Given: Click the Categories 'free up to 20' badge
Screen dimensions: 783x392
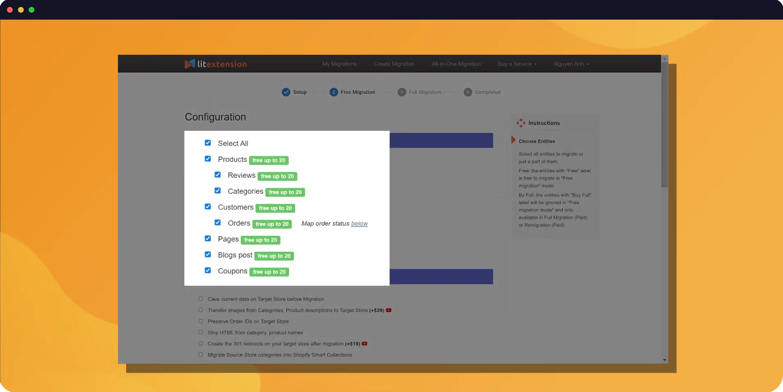Looking at the screenshot, I should click(285, 192).
